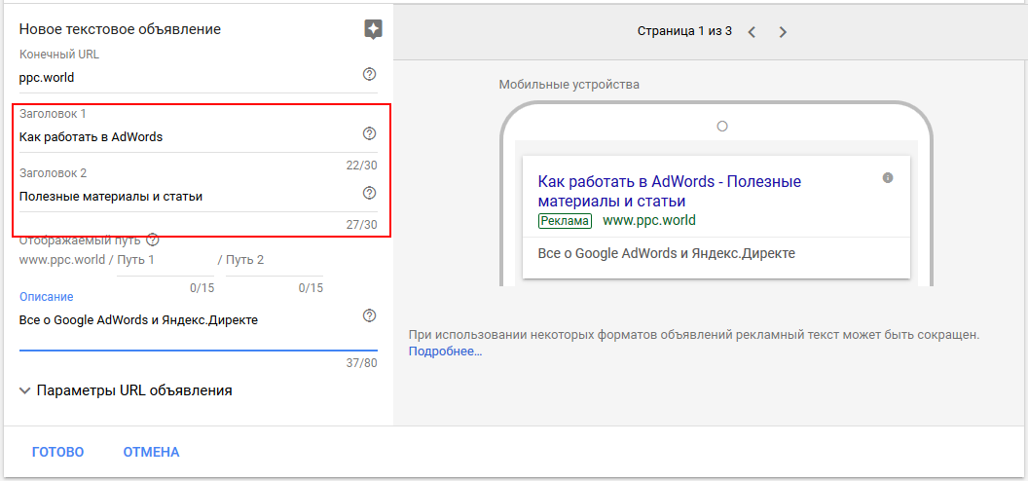The height and width of the screenshot is (481, 1028).
Task: Click the Путь 2 input field
Action: coord(273,261)
